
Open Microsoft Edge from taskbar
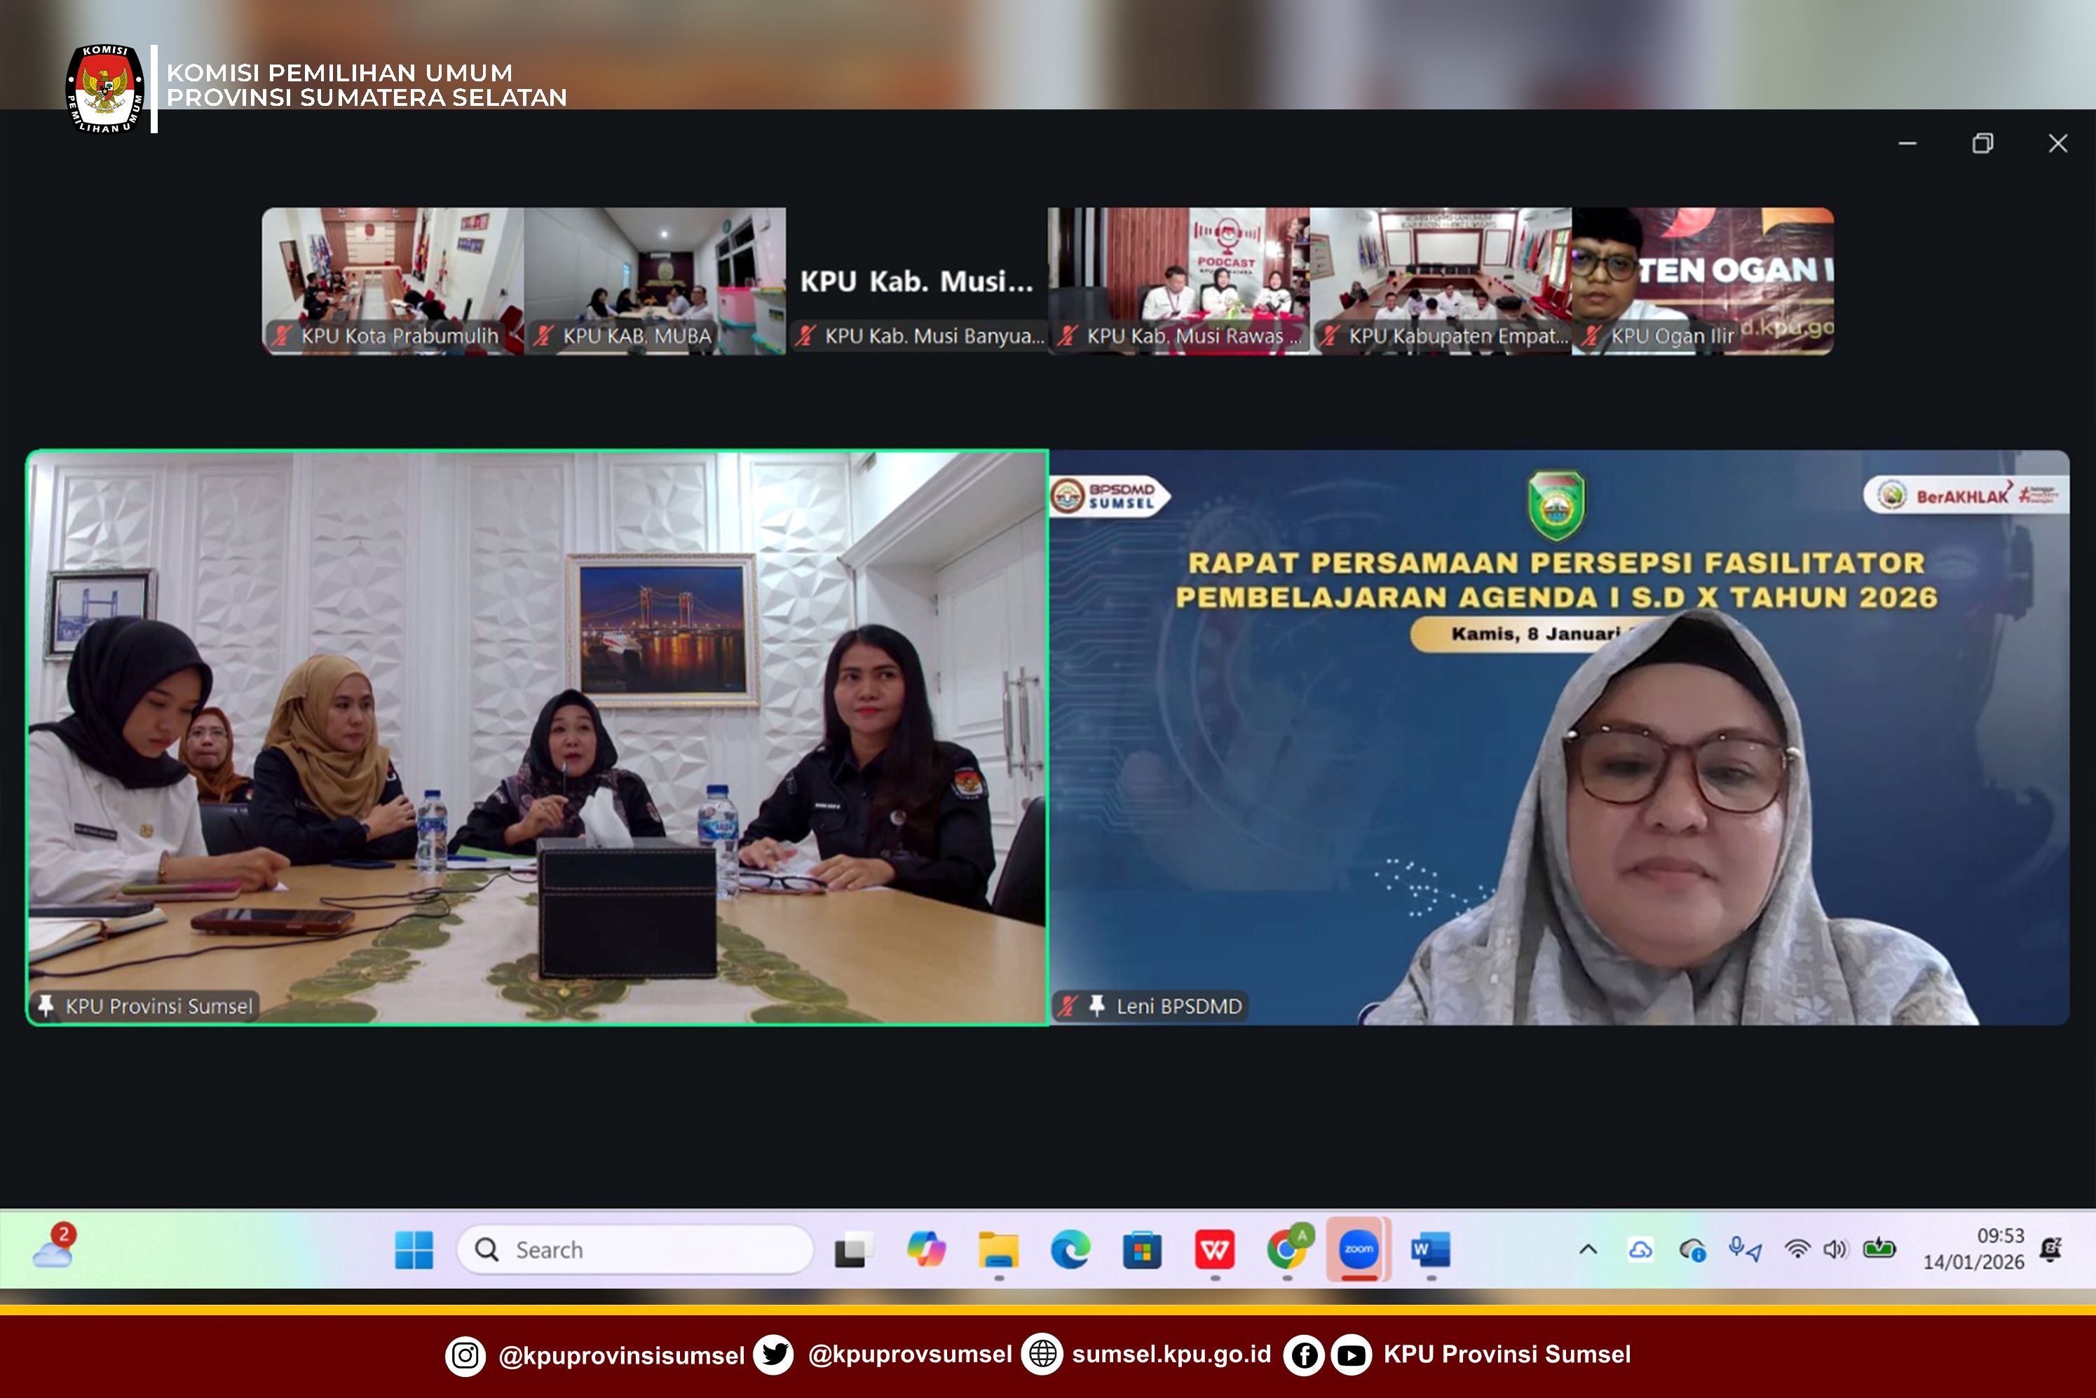[1070, 1249]
